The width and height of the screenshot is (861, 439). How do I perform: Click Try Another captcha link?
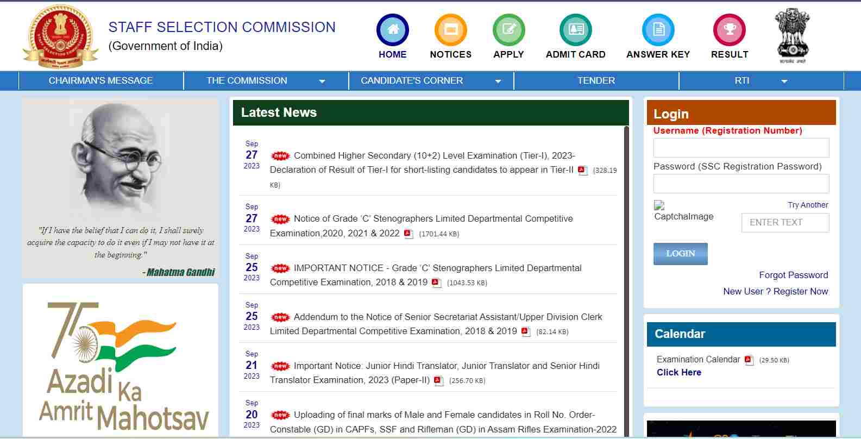[808, 205]
